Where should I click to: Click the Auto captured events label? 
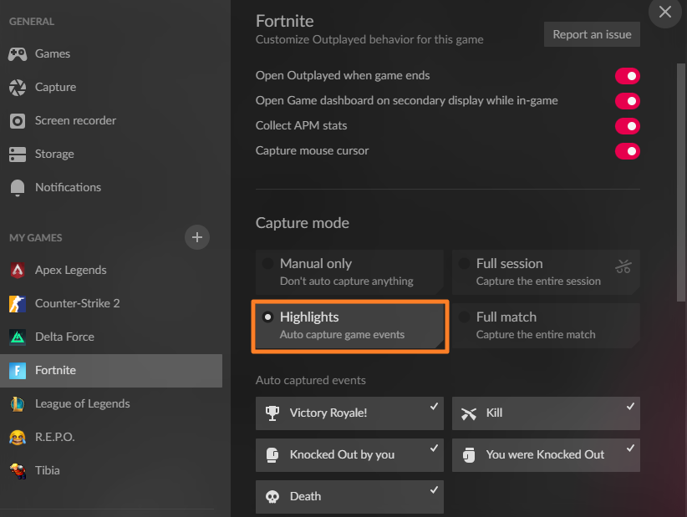pos(311,380)
